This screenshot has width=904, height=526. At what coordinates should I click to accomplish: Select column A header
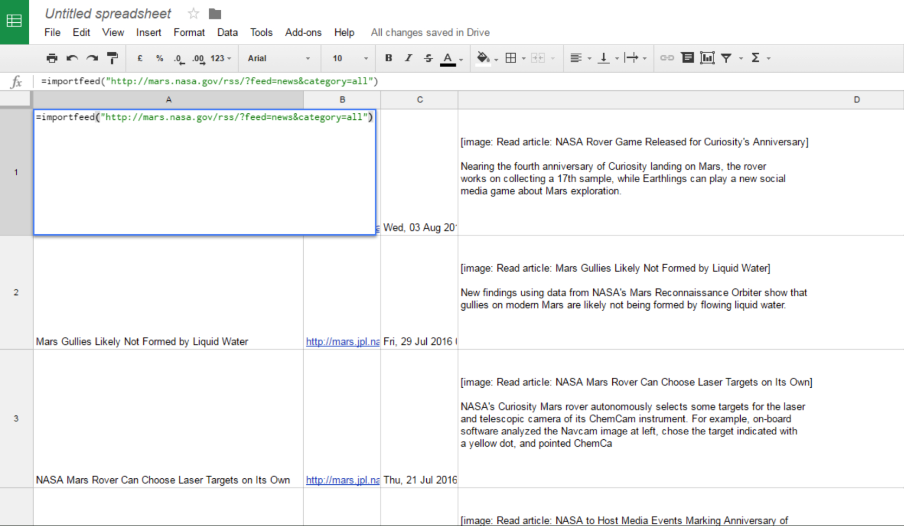tap(168, 100)
